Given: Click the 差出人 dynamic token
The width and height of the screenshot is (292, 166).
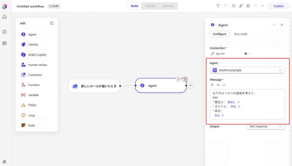Looking at the screenshot, I should tap(232, 102).
